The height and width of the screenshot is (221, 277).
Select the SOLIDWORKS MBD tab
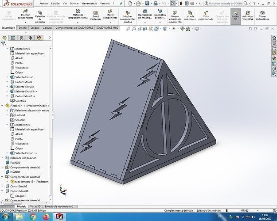click(x=107, y=28)
